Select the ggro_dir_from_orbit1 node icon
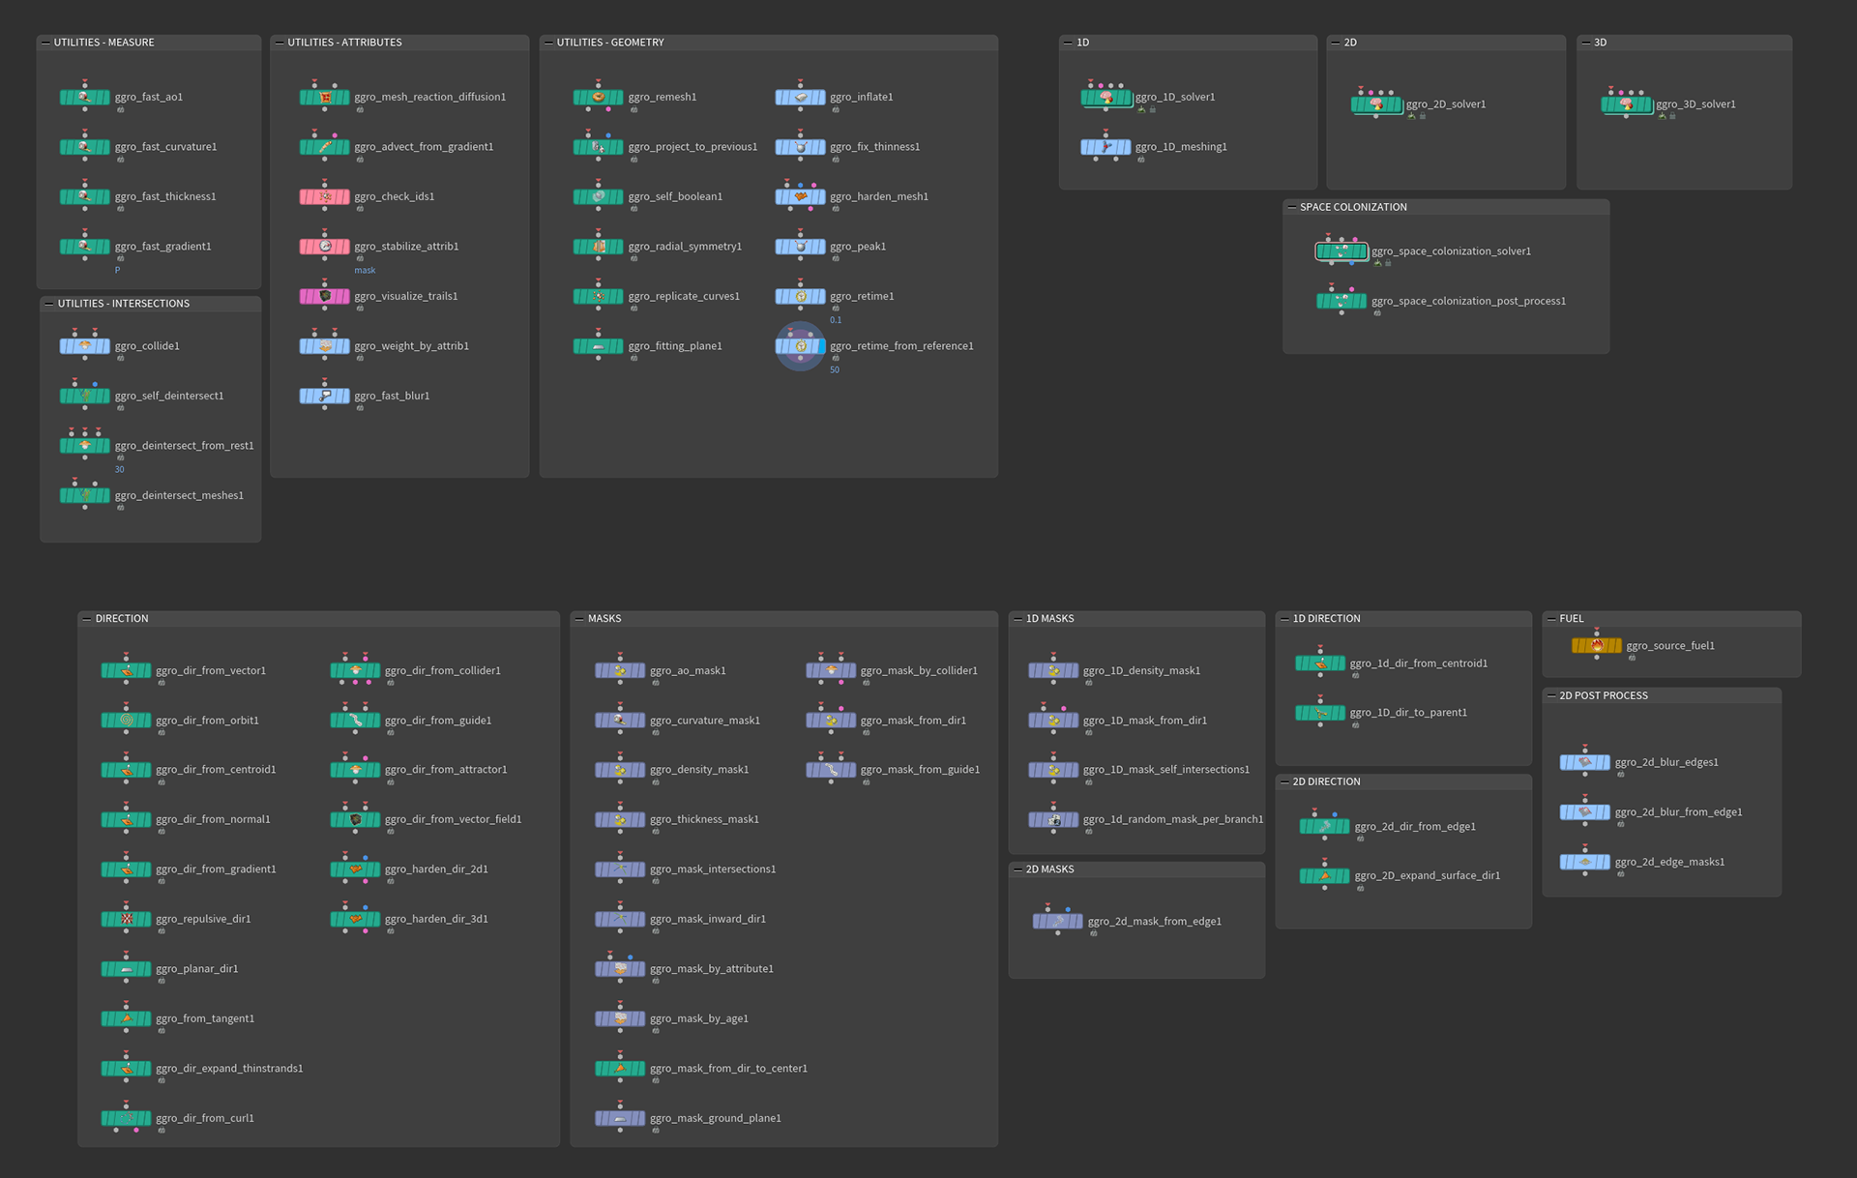This screenshot has width=1857, height=1178. point(127,721)
